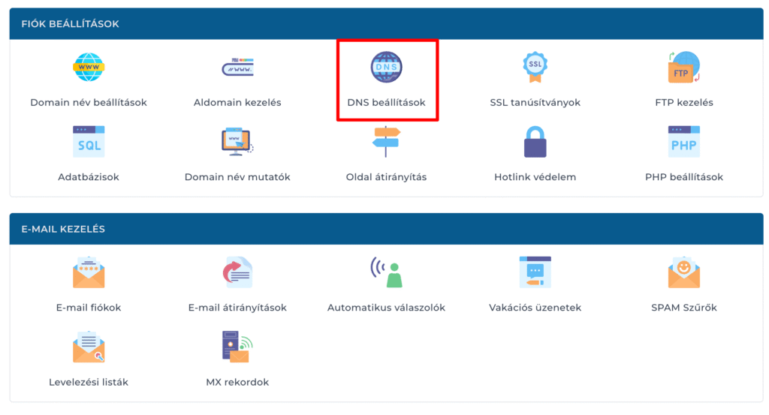This screenshot has height=415, width=769.
Task: Click the Aldomain kezelés icon
Action: [237, 68]
